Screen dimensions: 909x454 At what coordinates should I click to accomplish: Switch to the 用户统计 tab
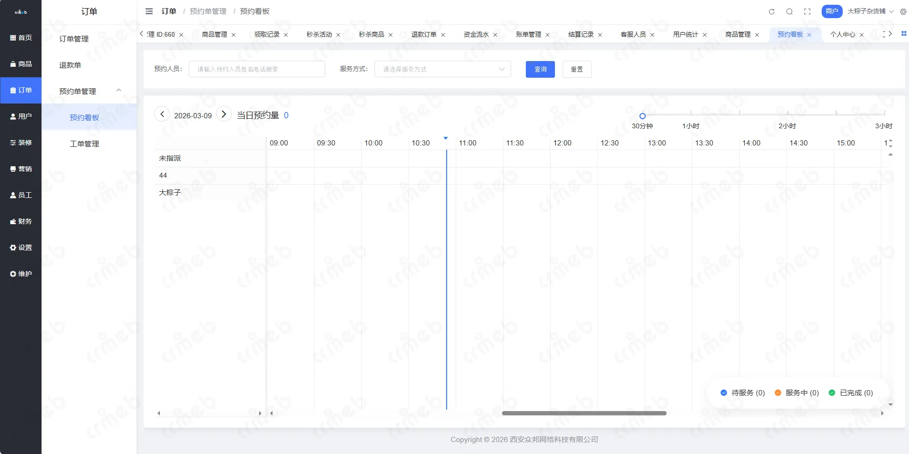(685, 34)
